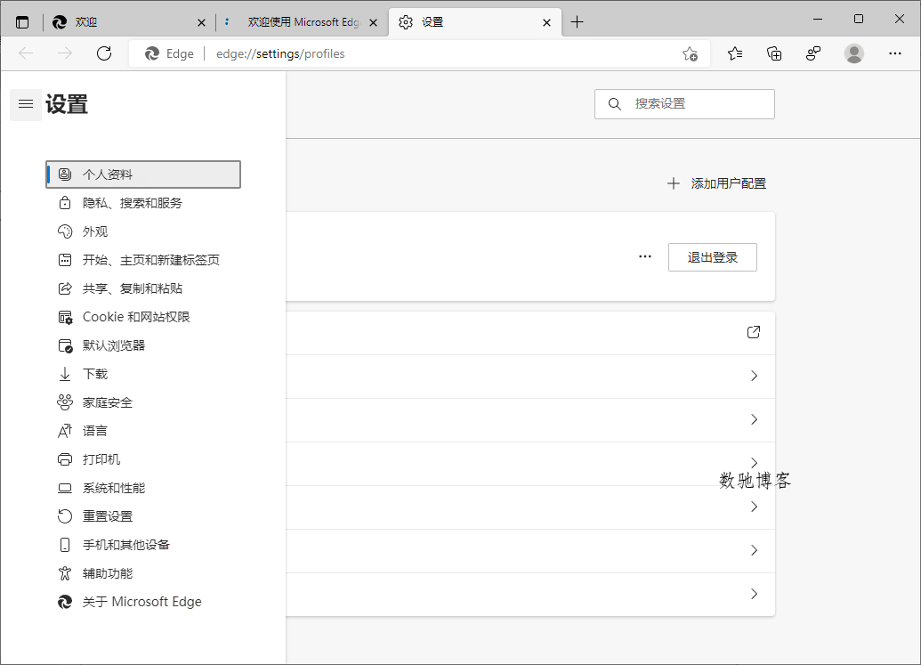Refresh the page with the reload icon
The image size is (921, 665).
pos(104,53)
